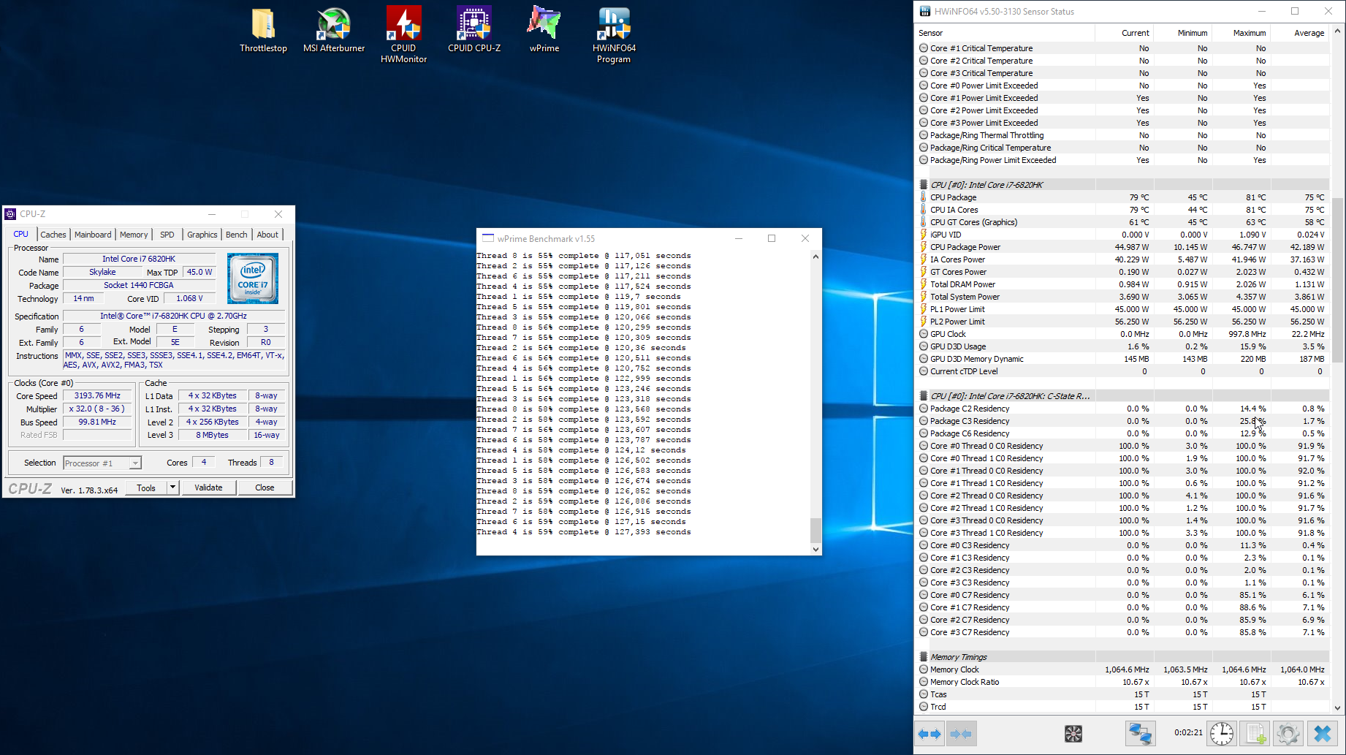Viewport: 1346px width, 755px height.
Task: Select Package/Ring Thermal Throttling sensor row
Action: coord(1123,135)
